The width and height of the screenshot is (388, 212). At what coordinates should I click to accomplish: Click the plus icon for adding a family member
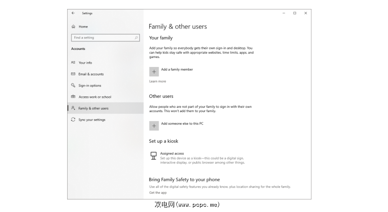point(154,72)
